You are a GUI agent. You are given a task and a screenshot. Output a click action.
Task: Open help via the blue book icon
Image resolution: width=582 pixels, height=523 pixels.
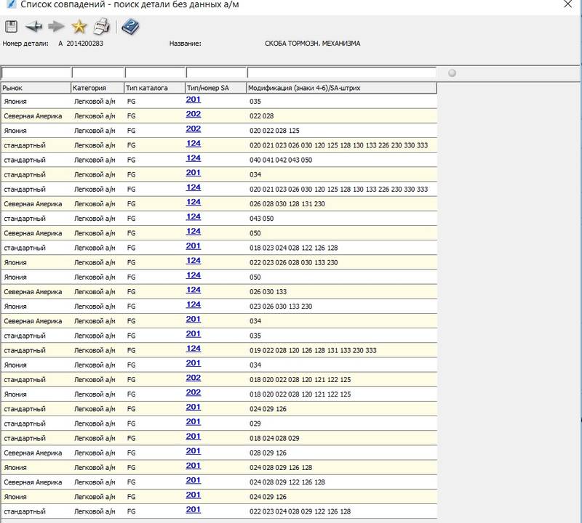point(129,28)
